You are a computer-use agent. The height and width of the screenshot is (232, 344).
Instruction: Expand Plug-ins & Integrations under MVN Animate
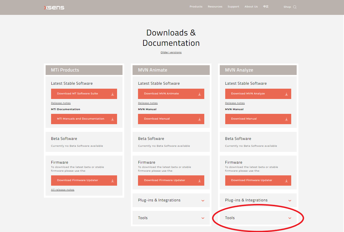(x=203, y=201)
